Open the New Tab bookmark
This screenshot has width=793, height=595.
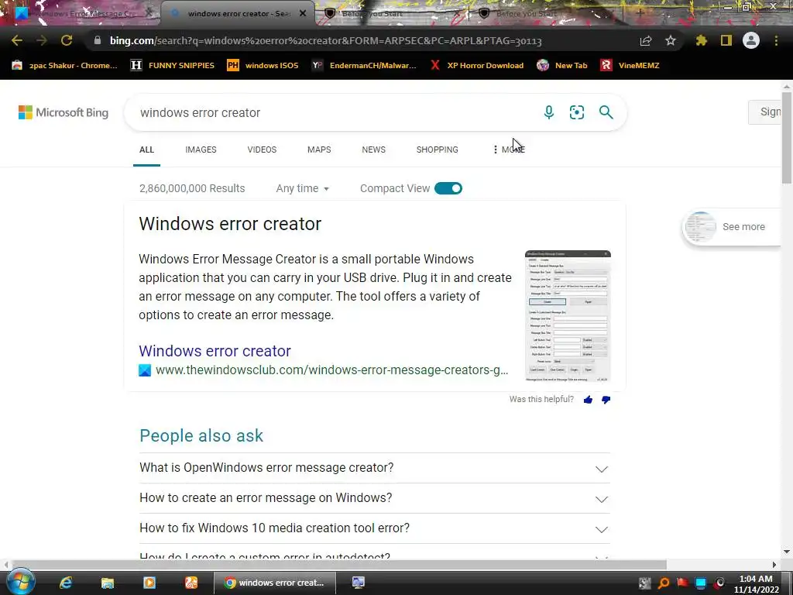pyautogui.click(x=562, y=65)
